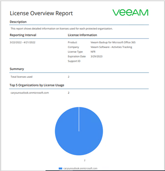Viewport: 165px width, 171px height.
Task: Click the 3/29/2023 expiration date value
Action: tap(96, 56)
